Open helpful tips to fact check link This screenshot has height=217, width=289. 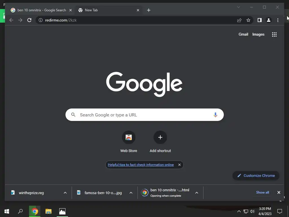141,165
